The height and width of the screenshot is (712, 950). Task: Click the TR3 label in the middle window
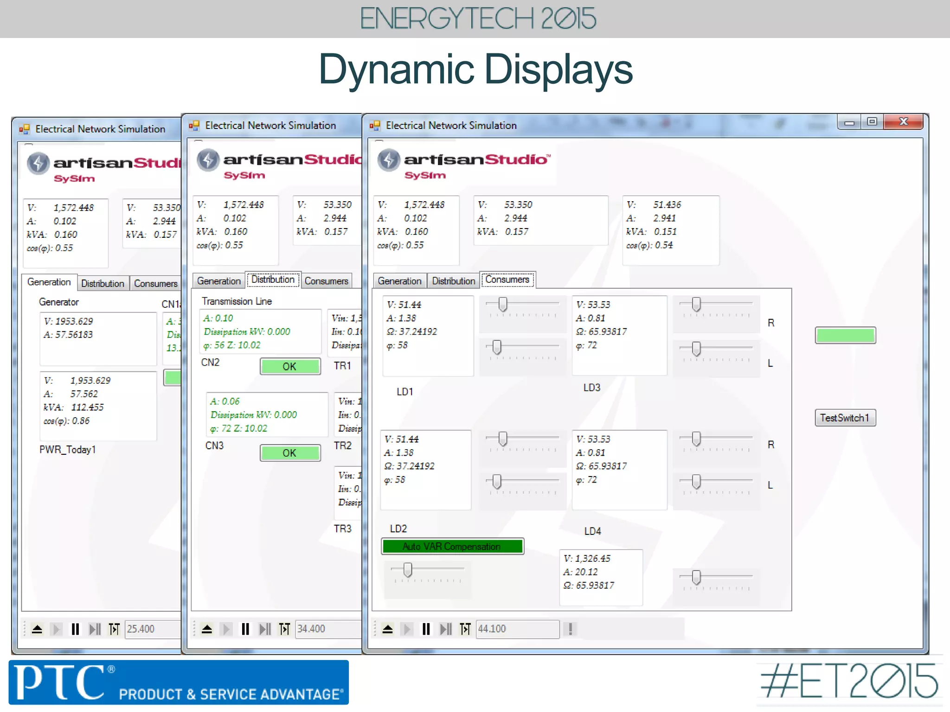coord(343,529)
